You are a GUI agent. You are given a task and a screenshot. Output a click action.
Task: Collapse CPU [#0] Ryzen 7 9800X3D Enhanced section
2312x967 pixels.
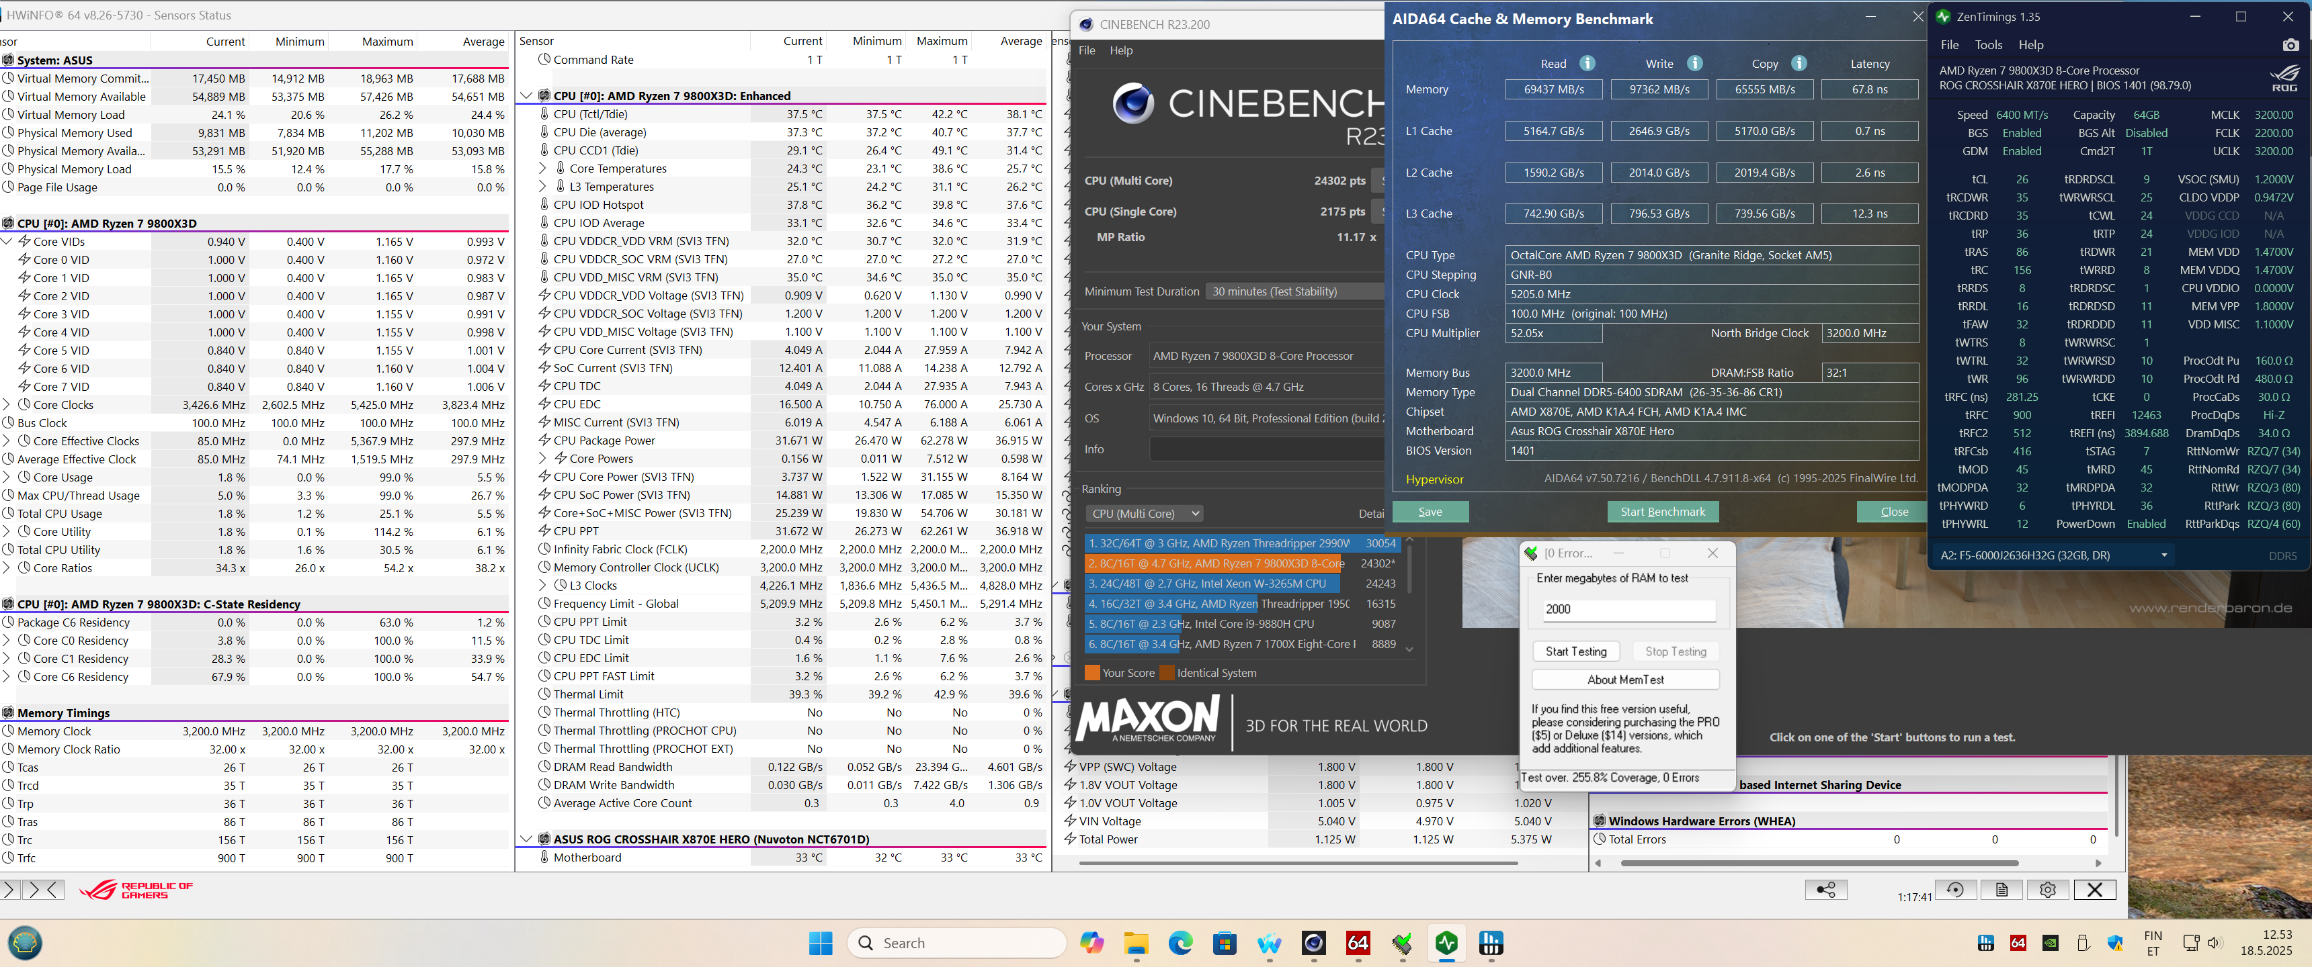pos(527,96)
